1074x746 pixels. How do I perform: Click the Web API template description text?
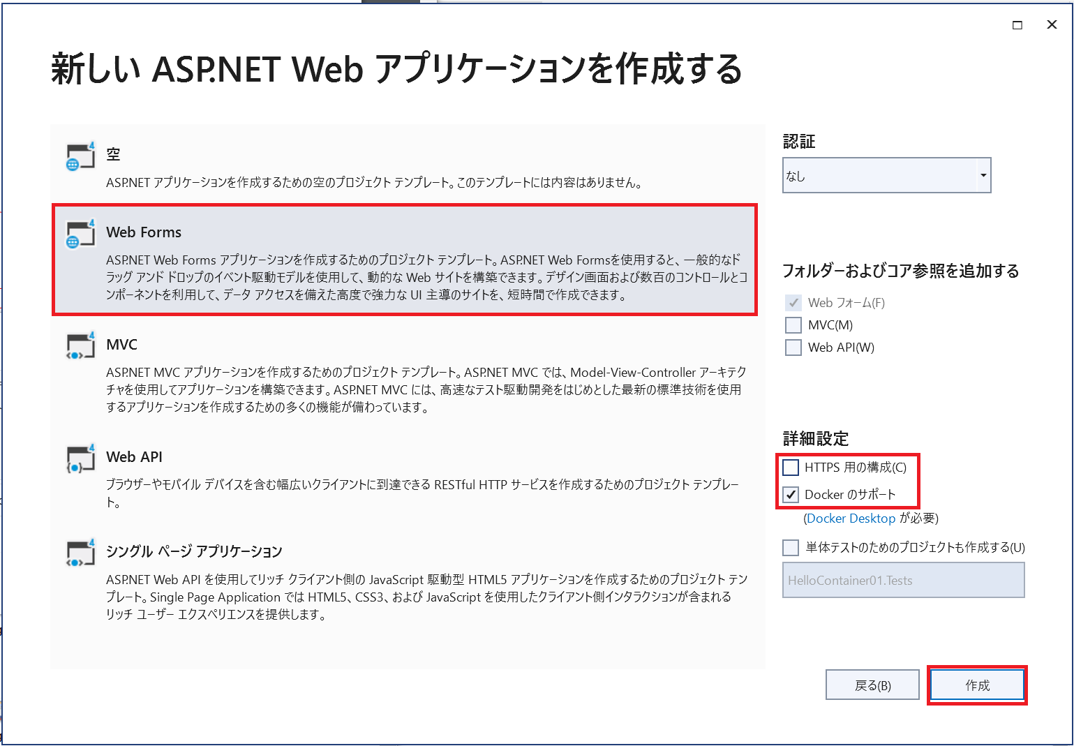(422, 493)
